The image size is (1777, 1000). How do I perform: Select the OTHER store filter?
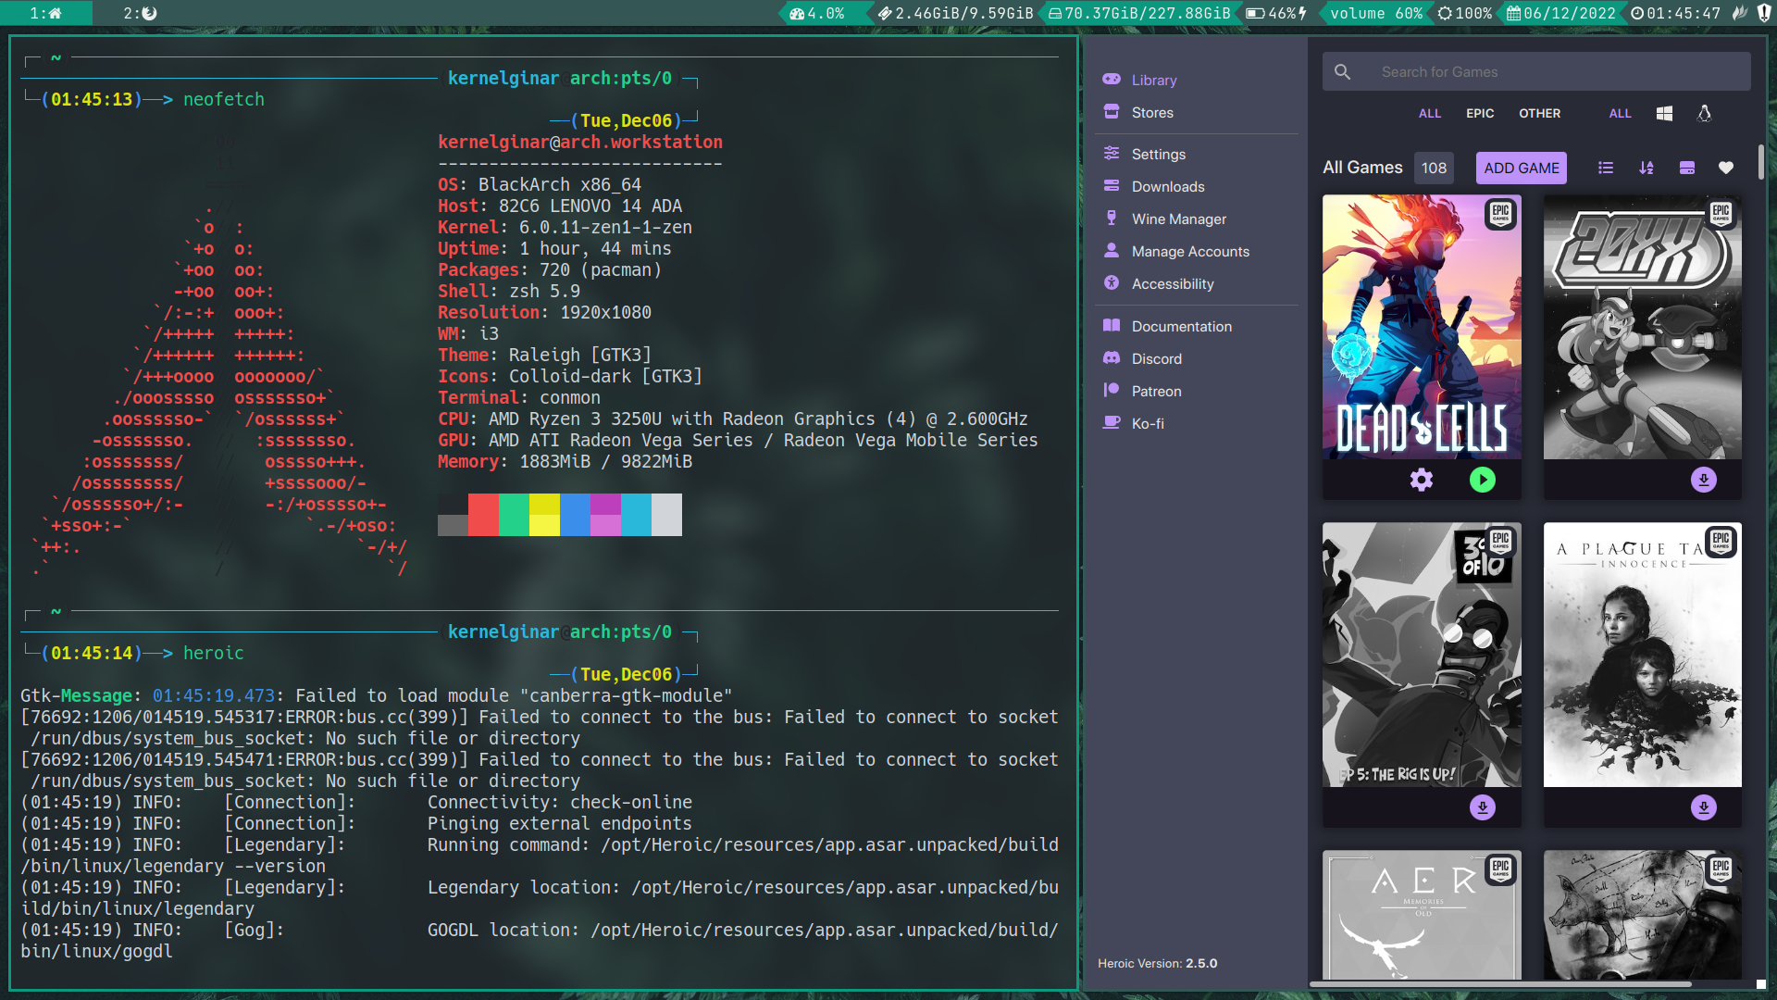point(1539,113)
